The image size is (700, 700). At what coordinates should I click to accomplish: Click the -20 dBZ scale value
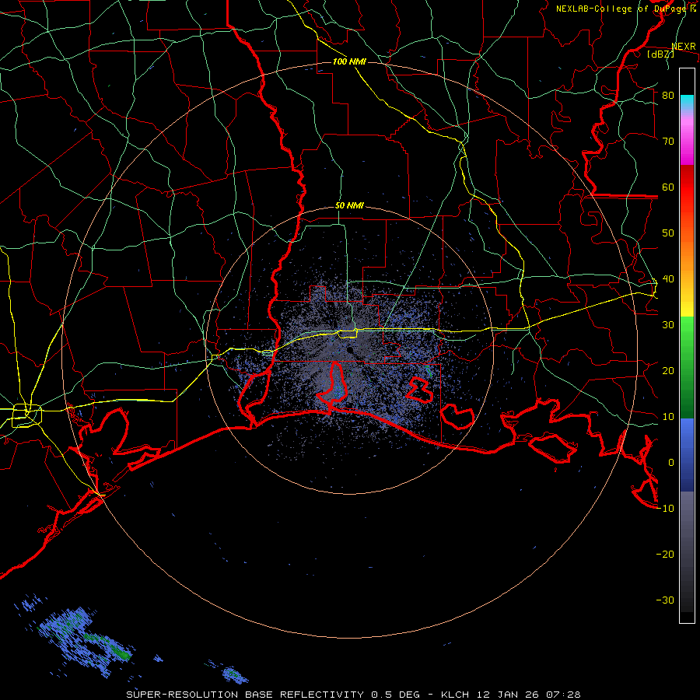click(665, 554)
